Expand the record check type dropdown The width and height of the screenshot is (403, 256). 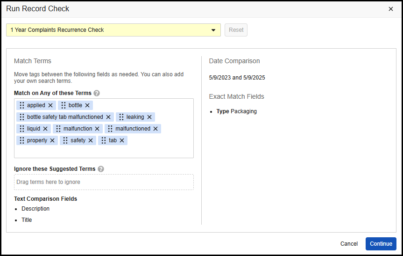(213, 30)
